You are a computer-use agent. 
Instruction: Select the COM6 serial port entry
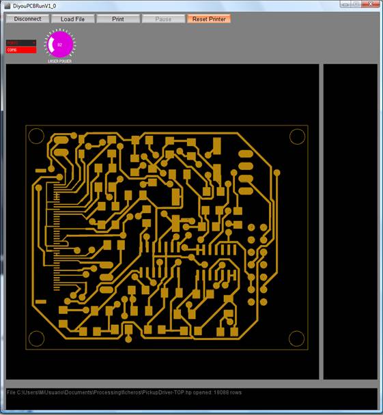(x=21, y=50)
